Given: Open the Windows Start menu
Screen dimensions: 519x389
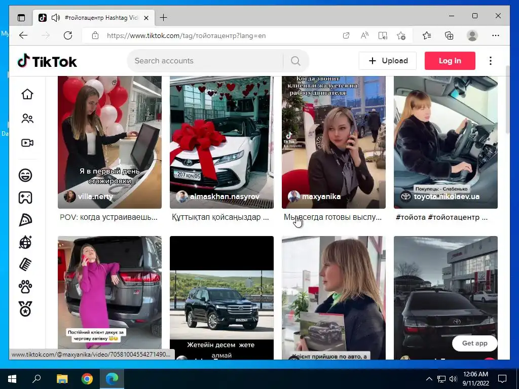Looking at the screenshot, I should coord(12,379).
